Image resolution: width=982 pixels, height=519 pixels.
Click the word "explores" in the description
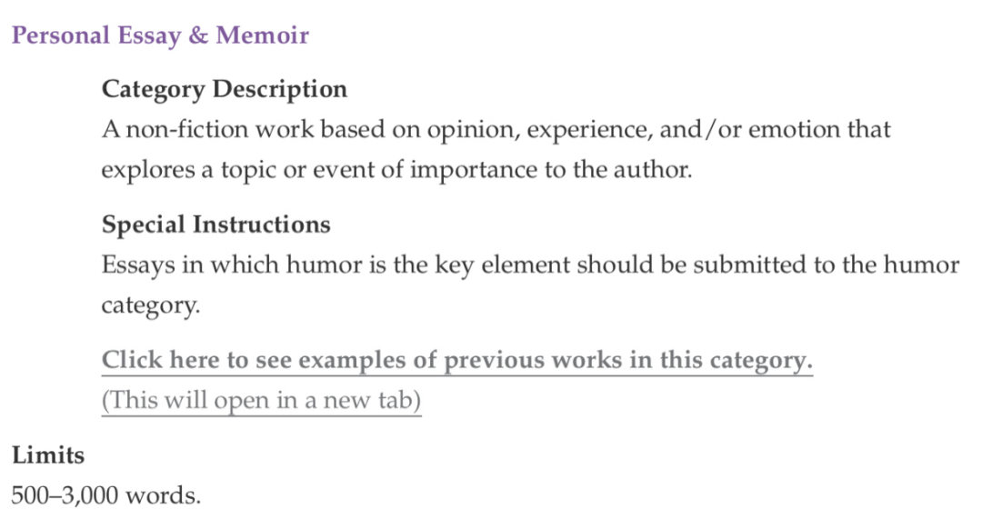148,170
